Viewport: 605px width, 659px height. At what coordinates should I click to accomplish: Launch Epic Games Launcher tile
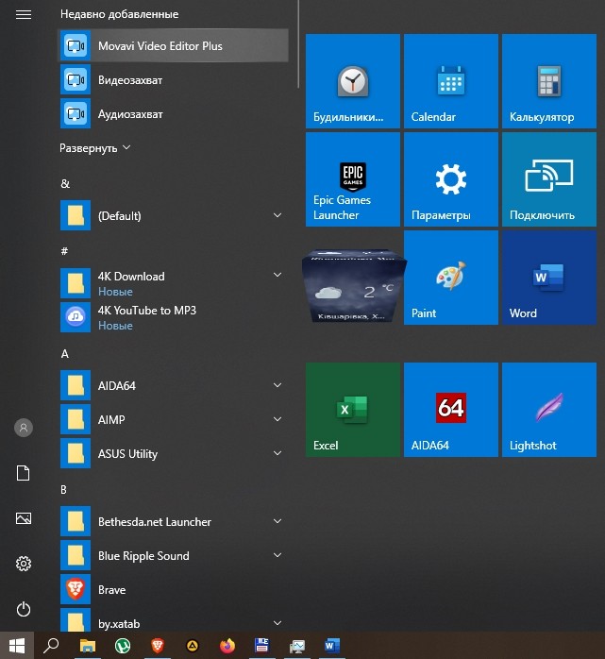pyautogui.click(x=352, y=179)
